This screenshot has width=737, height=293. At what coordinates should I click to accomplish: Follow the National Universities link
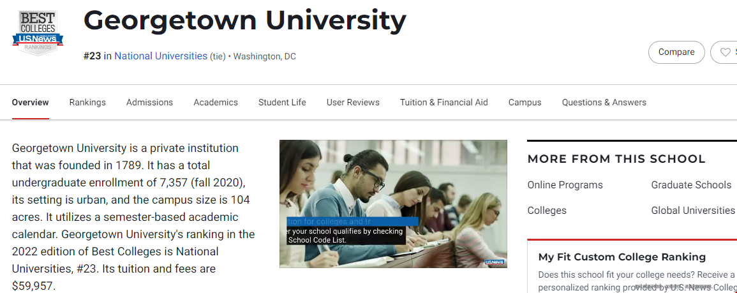point(161,56)
